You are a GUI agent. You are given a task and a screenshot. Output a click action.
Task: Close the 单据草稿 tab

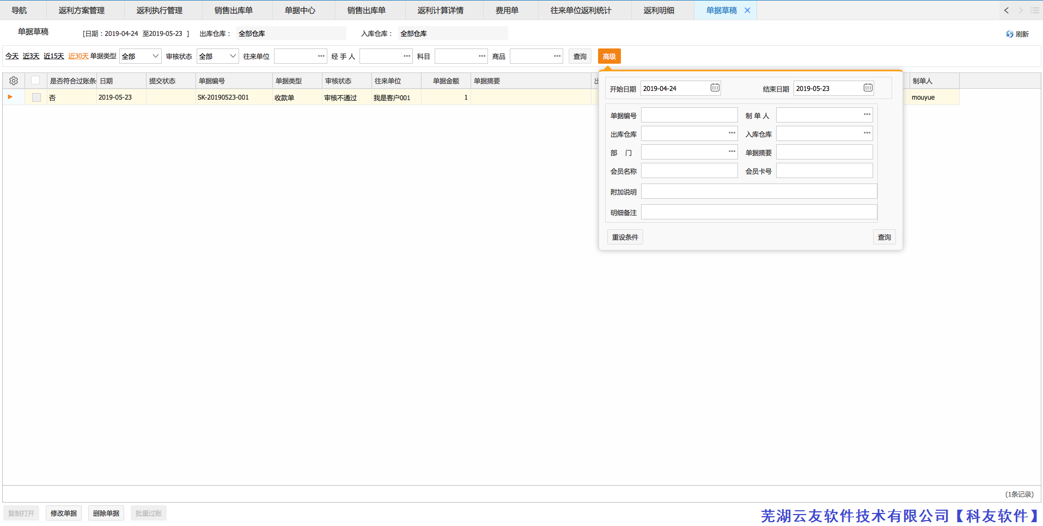(x=747, y=10)
